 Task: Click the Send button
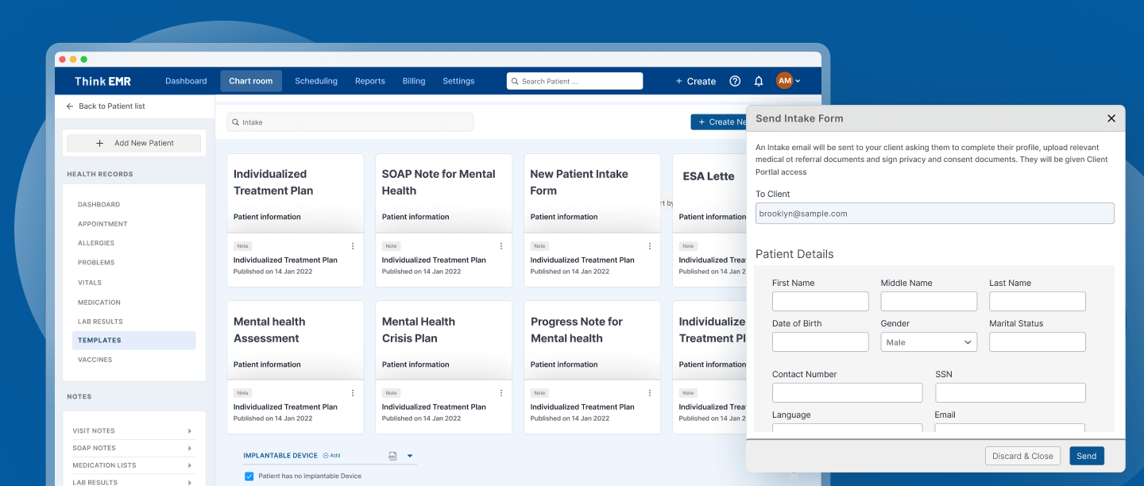pos(1086,456)
